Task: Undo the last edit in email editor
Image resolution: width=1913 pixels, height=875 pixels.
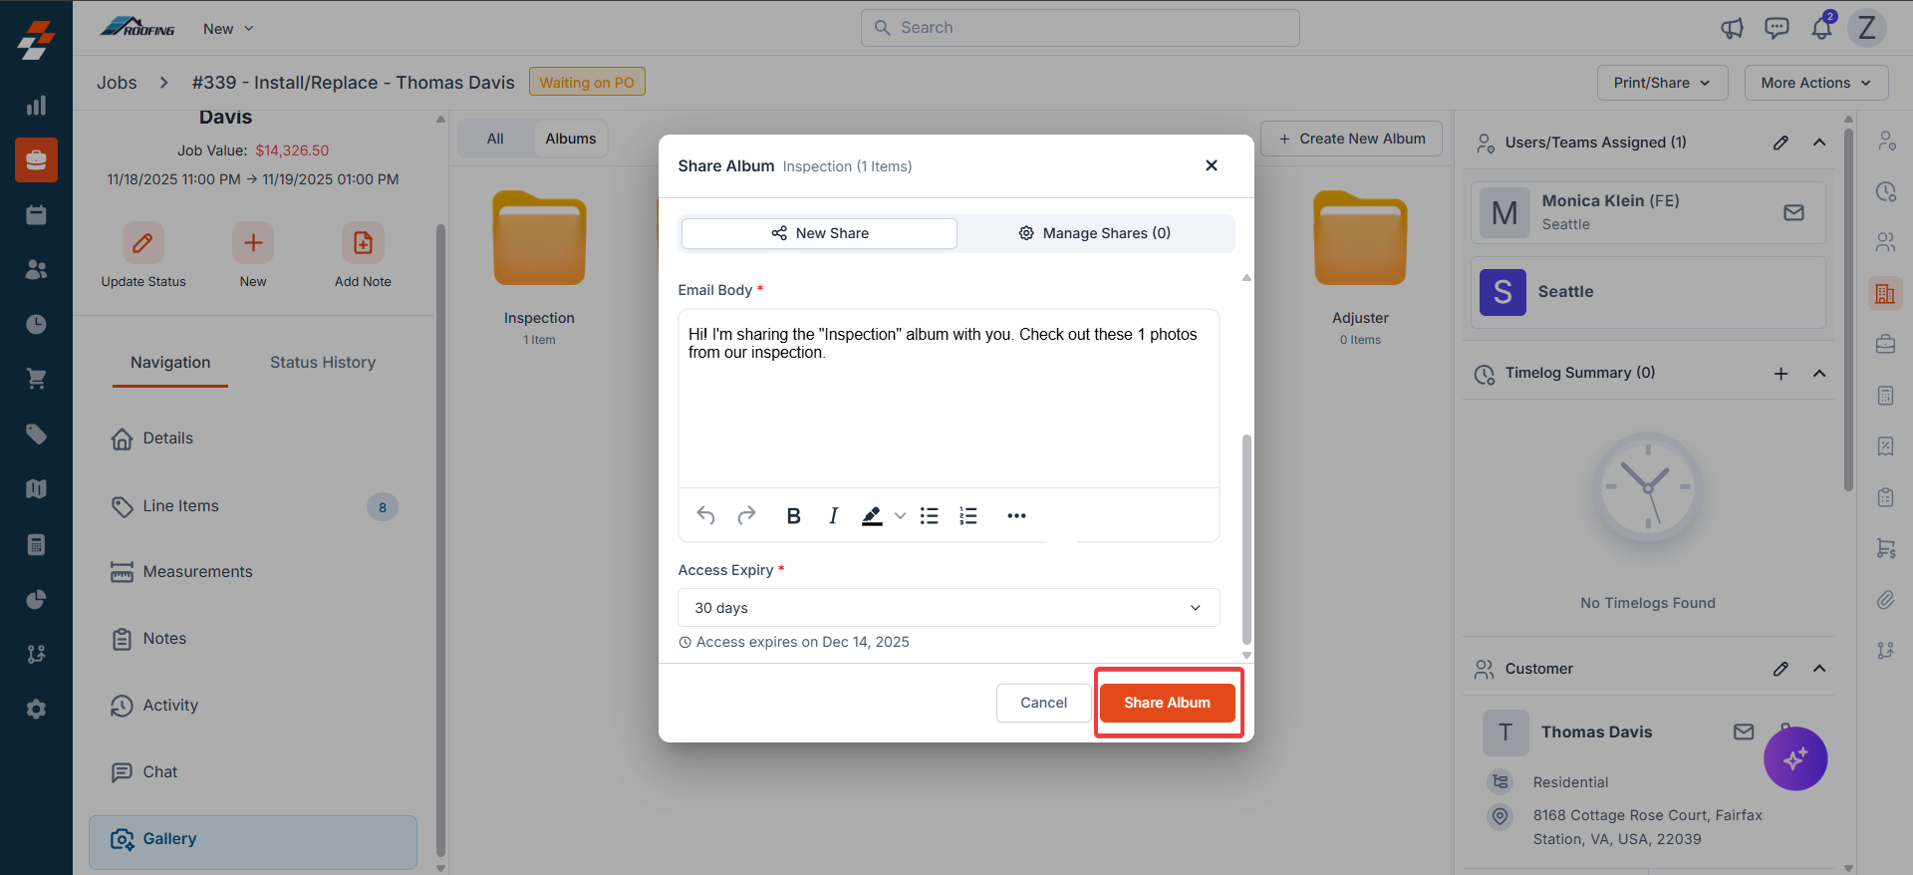Action: [x=705, y=515]
